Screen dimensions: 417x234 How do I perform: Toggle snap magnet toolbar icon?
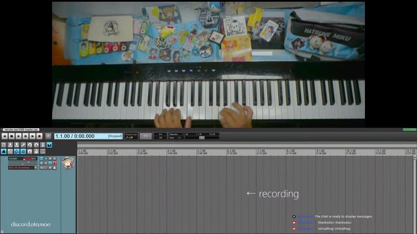[30, 151]
